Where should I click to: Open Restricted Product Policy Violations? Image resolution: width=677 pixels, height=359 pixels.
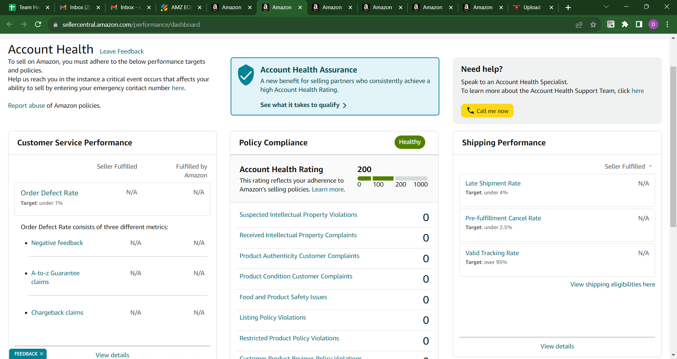click(289, 338)
